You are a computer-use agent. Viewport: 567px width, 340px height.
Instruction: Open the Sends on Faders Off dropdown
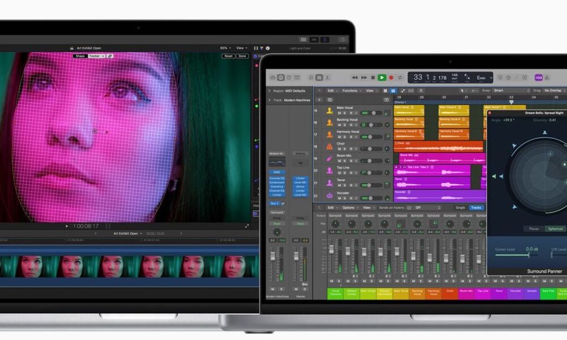[428, 208]
